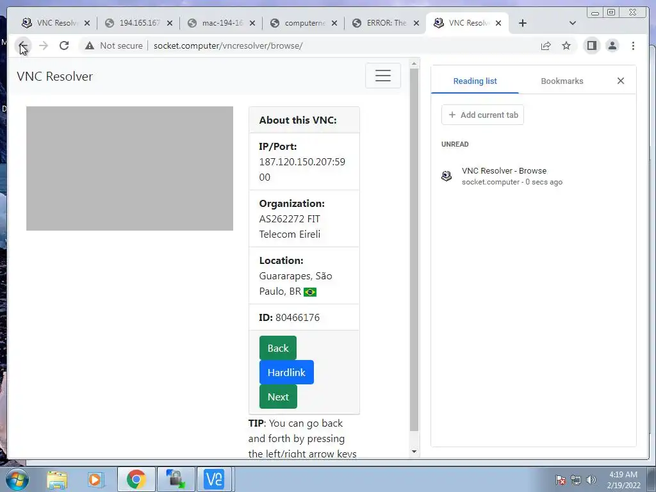The image size is (656, 492).
Task: Click the Brazil flag icon
Action: point(310,291)
